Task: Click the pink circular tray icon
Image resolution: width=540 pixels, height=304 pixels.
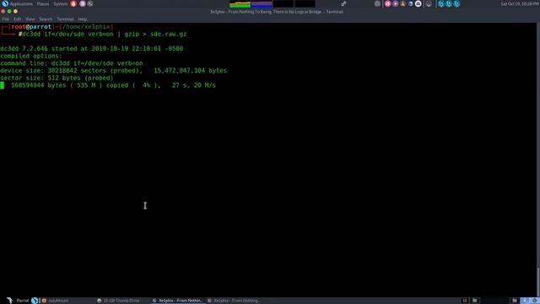Action: [x=388, y=3]
